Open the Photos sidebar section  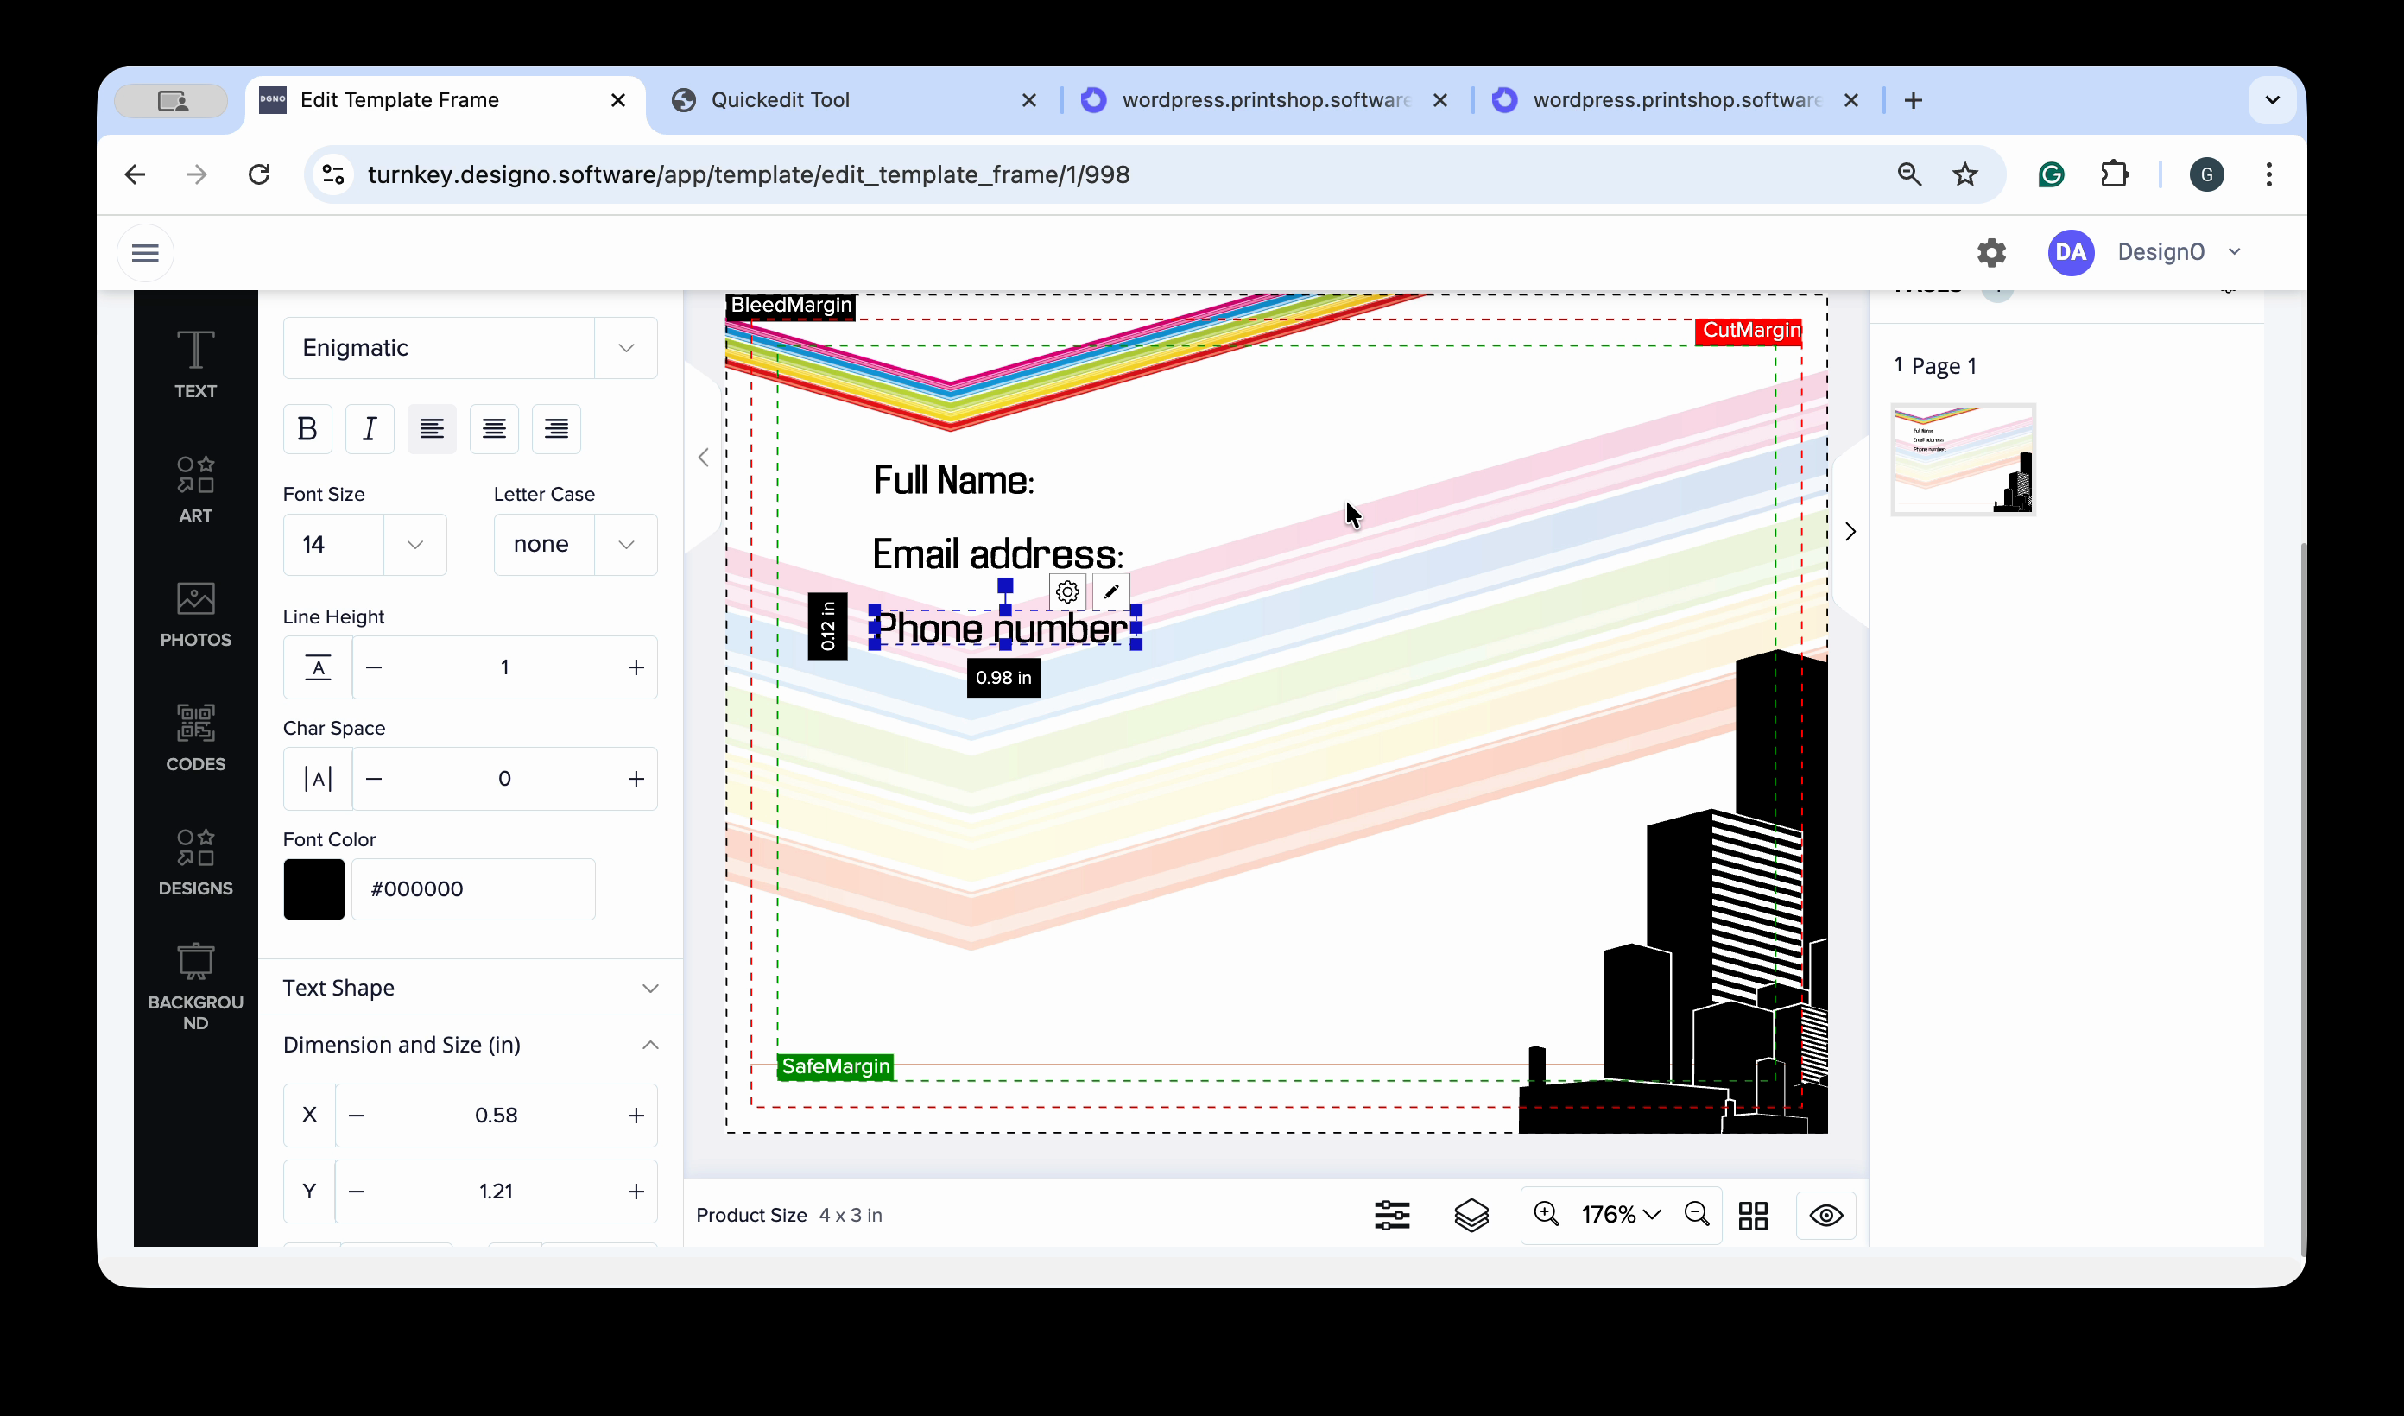point(194,614)
